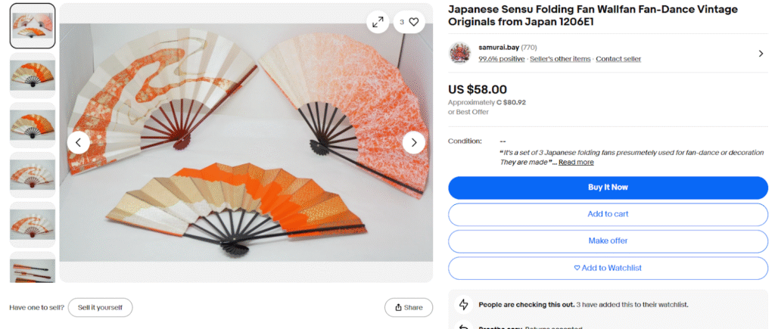Click the Contact seller link
Viewport: 775px width, 329px height.
pos(618,59)
